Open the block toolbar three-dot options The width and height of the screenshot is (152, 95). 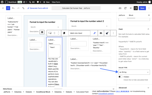113,33
